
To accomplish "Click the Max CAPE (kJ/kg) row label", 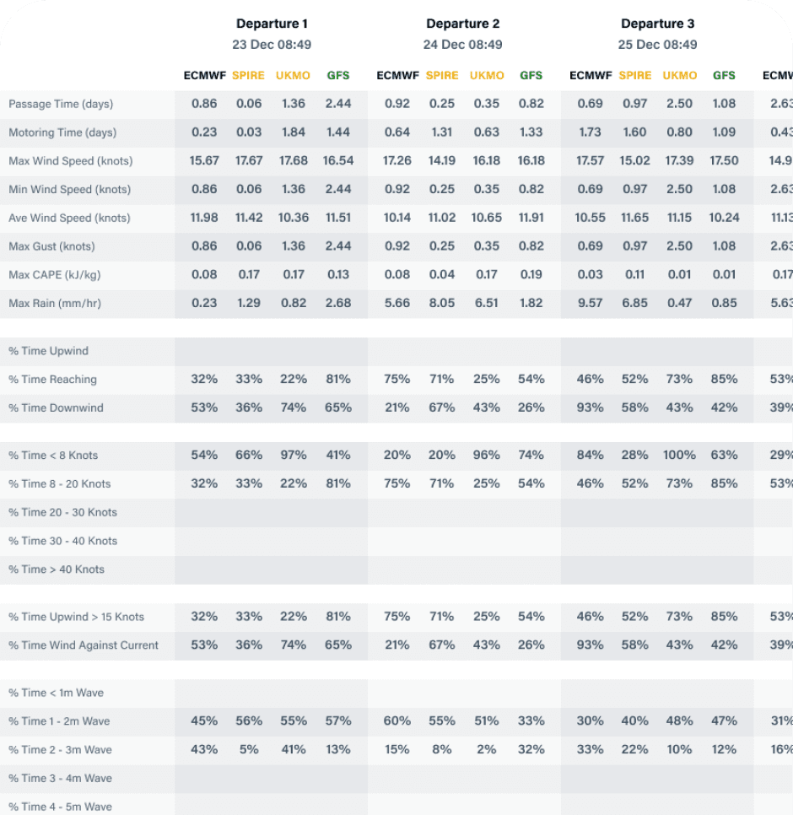I will coord(57,275).
